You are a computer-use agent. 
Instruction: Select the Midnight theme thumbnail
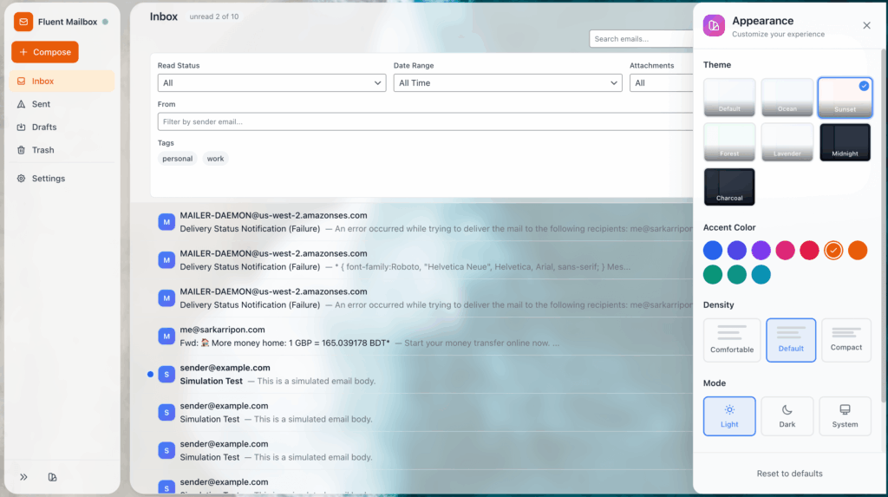coord(845,142)
